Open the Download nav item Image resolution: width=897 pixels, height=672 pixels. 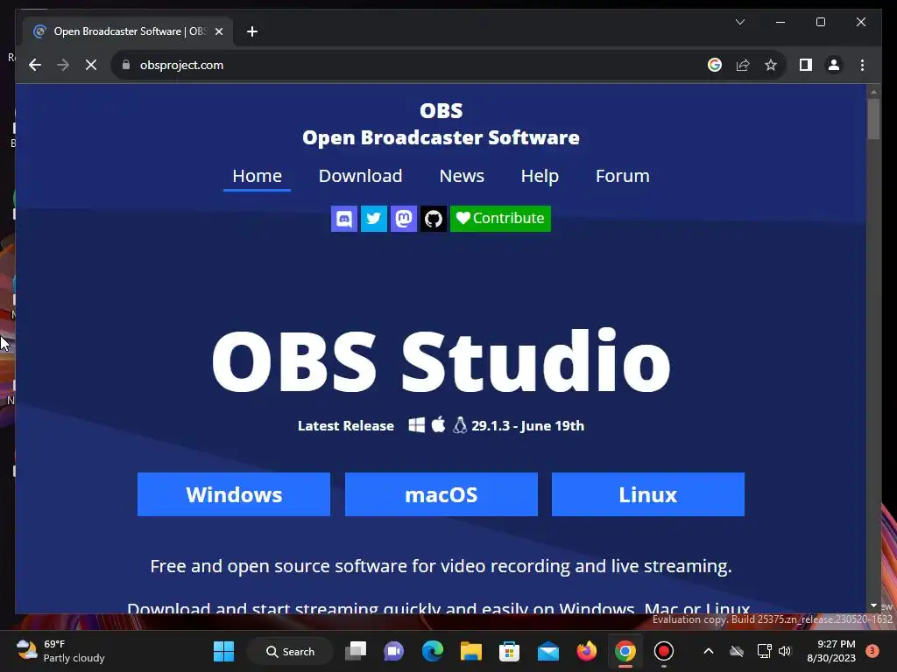(x=360, y=176)
